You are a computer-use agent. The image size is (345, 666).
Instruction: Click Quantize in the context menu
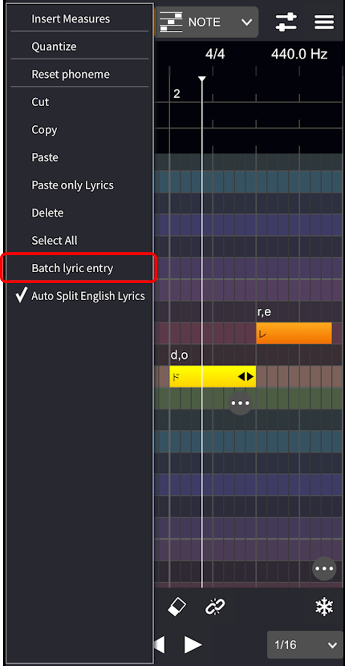[x=54, y=46]
